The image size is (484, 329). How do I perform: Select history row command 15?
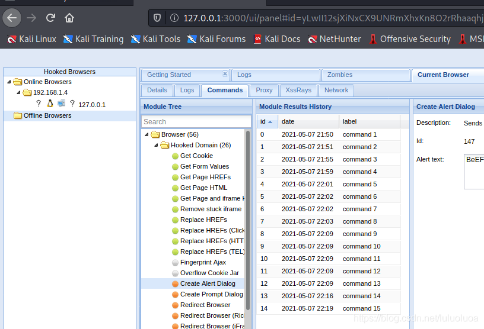coord(329,308)
